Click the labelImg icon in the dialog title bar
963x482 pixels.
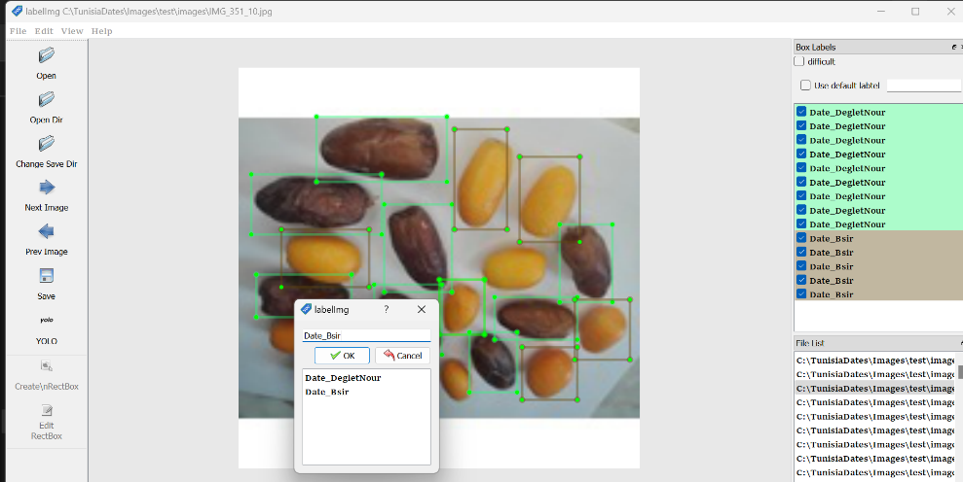click(x=306, y=310)
